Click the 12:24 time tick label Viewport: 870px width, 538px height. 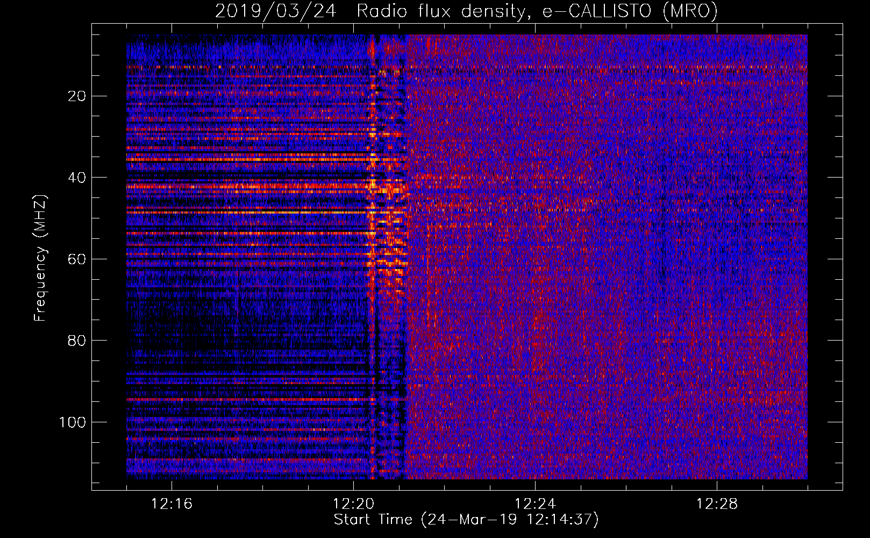click(x=535, y=504)
